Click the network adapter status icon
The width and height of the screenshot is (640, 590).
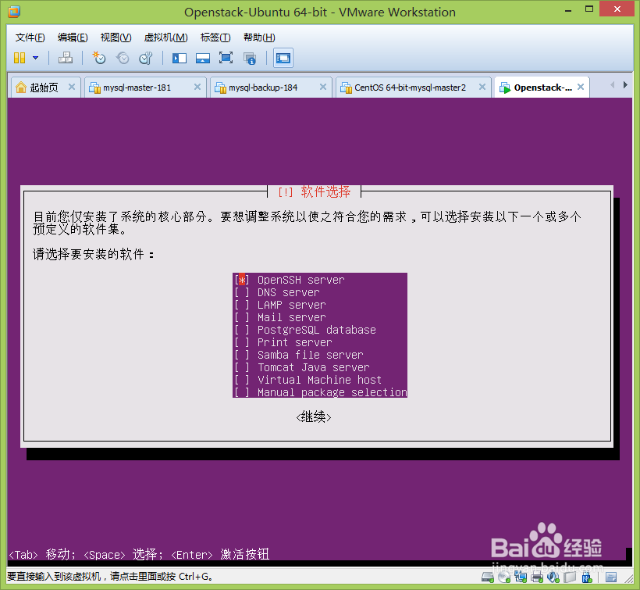click(521, 577)
